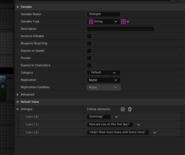Select the Index [ 2 ] row label

pos(32,132)
